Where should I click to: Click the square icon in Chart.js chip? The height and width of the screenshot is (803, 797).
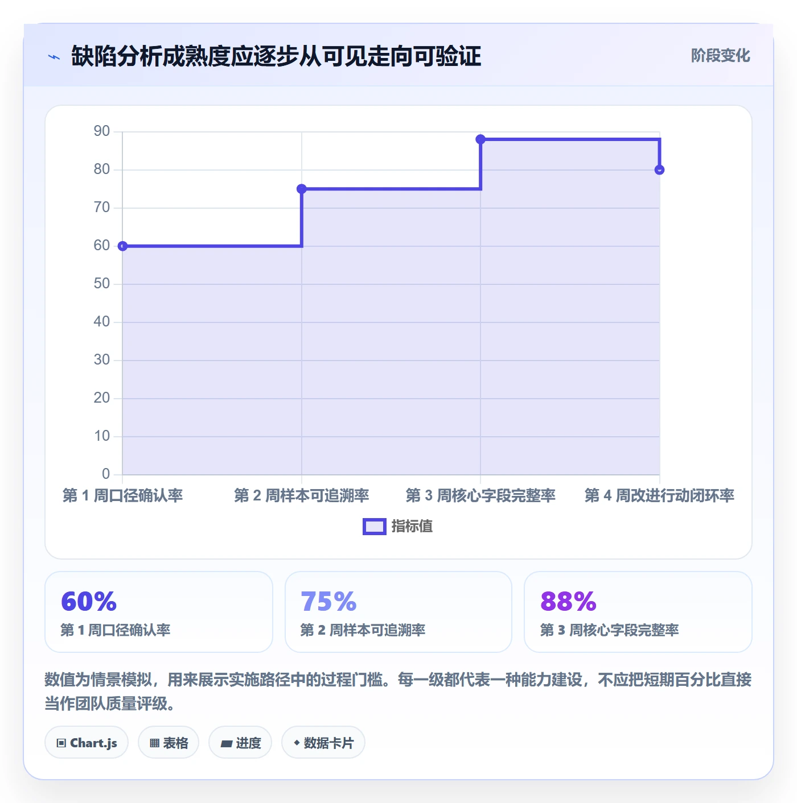click(x=61, y=743)
